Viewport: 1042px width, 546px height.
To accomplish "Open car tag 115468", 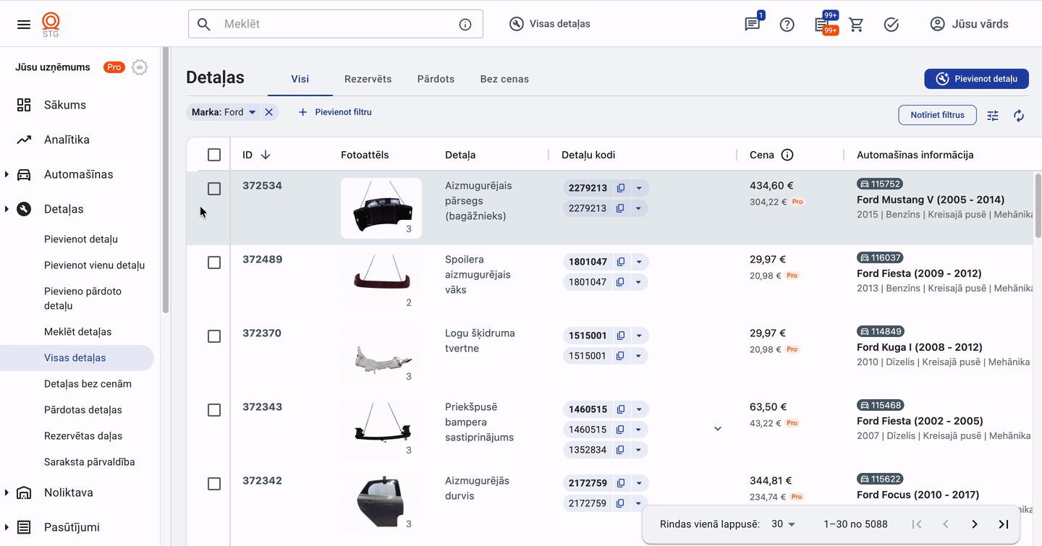I will click(x=880, y=406).
